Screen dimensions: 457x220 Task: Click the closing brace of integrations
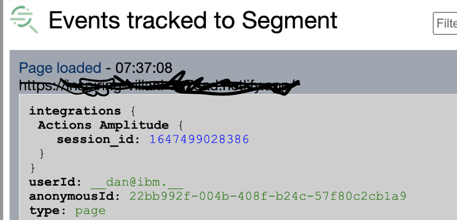[x=32, y=168]
